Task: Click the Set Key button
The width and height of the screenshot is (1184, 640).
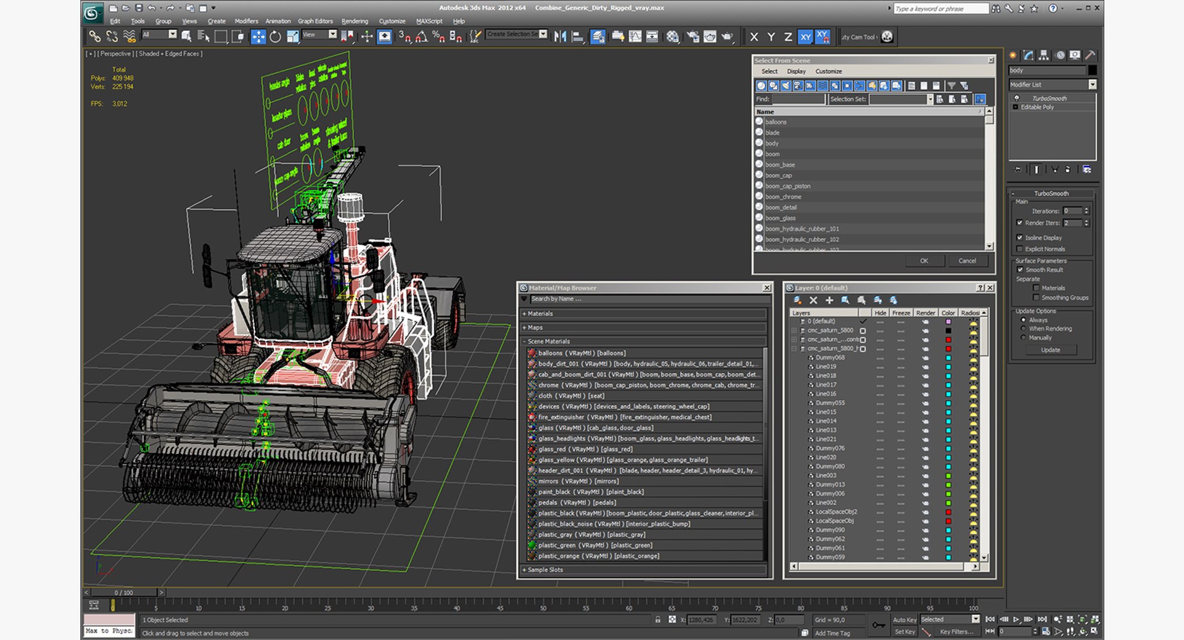Action: (905, 631)
